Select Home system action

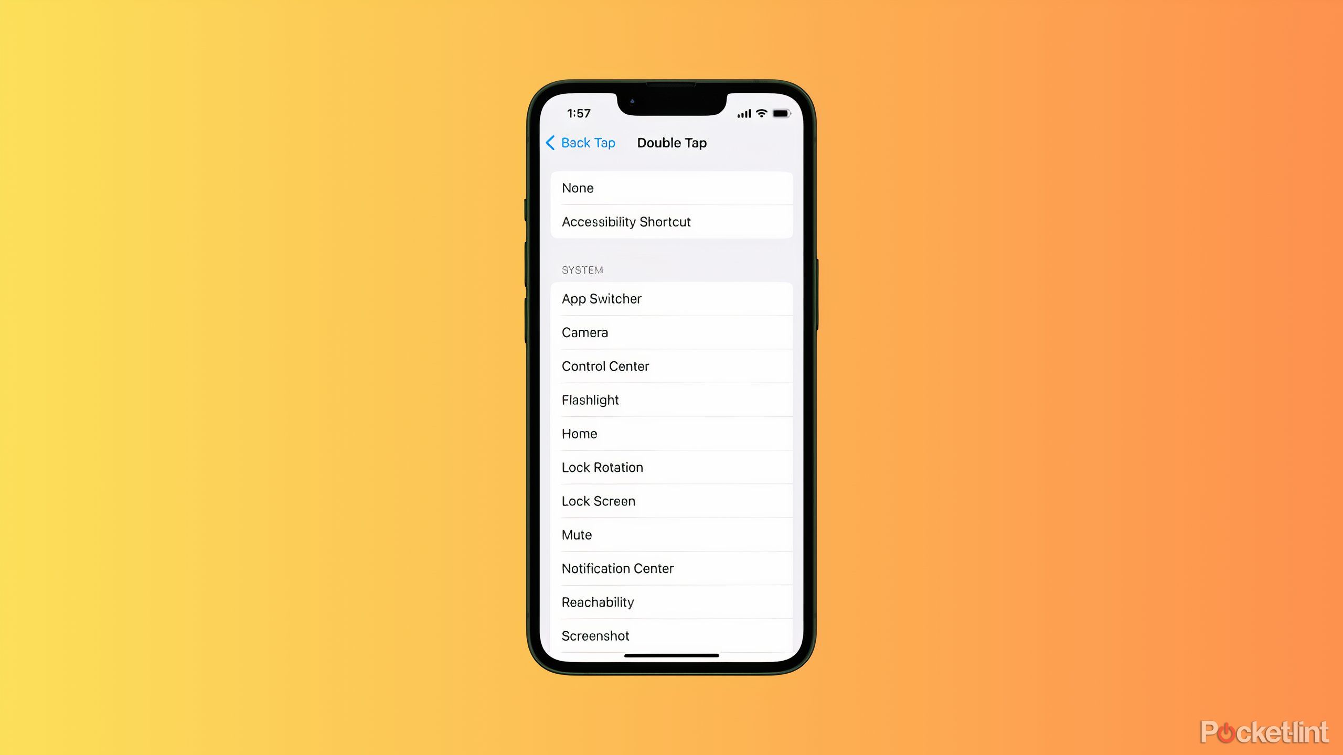pyautogui.click(x=671, y=433)
